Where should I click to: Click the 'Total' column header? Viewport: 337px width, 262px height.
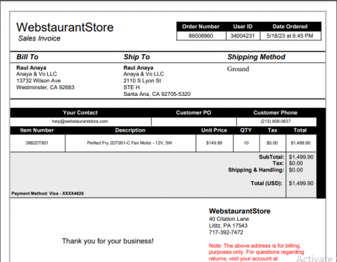300,130
